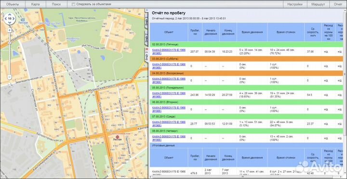The height and width of the screenshot is (179, 347).
Task: Open the Маршрут menu
Action: point(318,4)
